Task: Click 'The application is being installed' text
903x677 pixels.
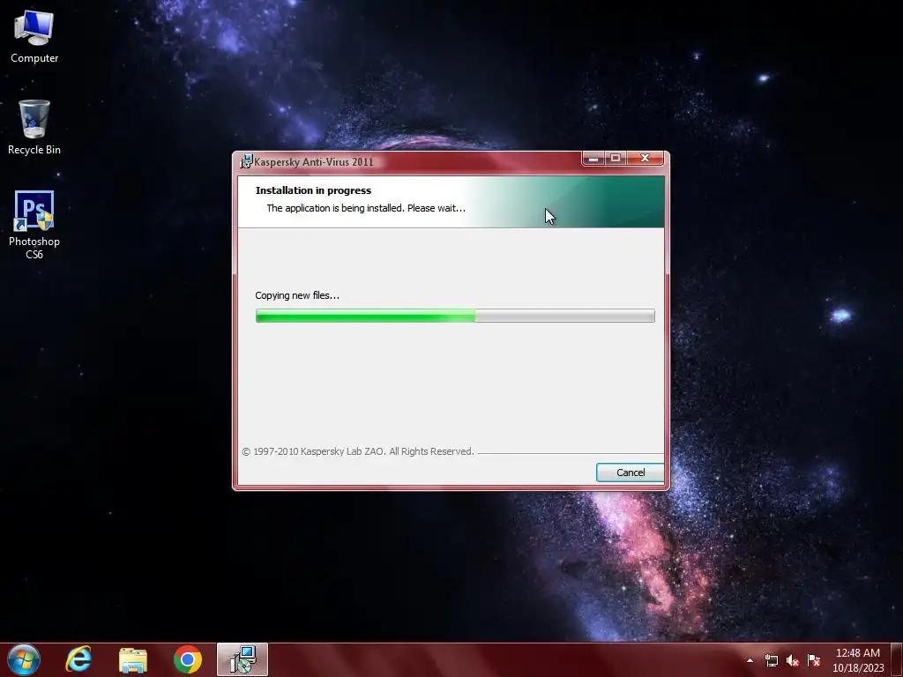Action: pos(366,208)
